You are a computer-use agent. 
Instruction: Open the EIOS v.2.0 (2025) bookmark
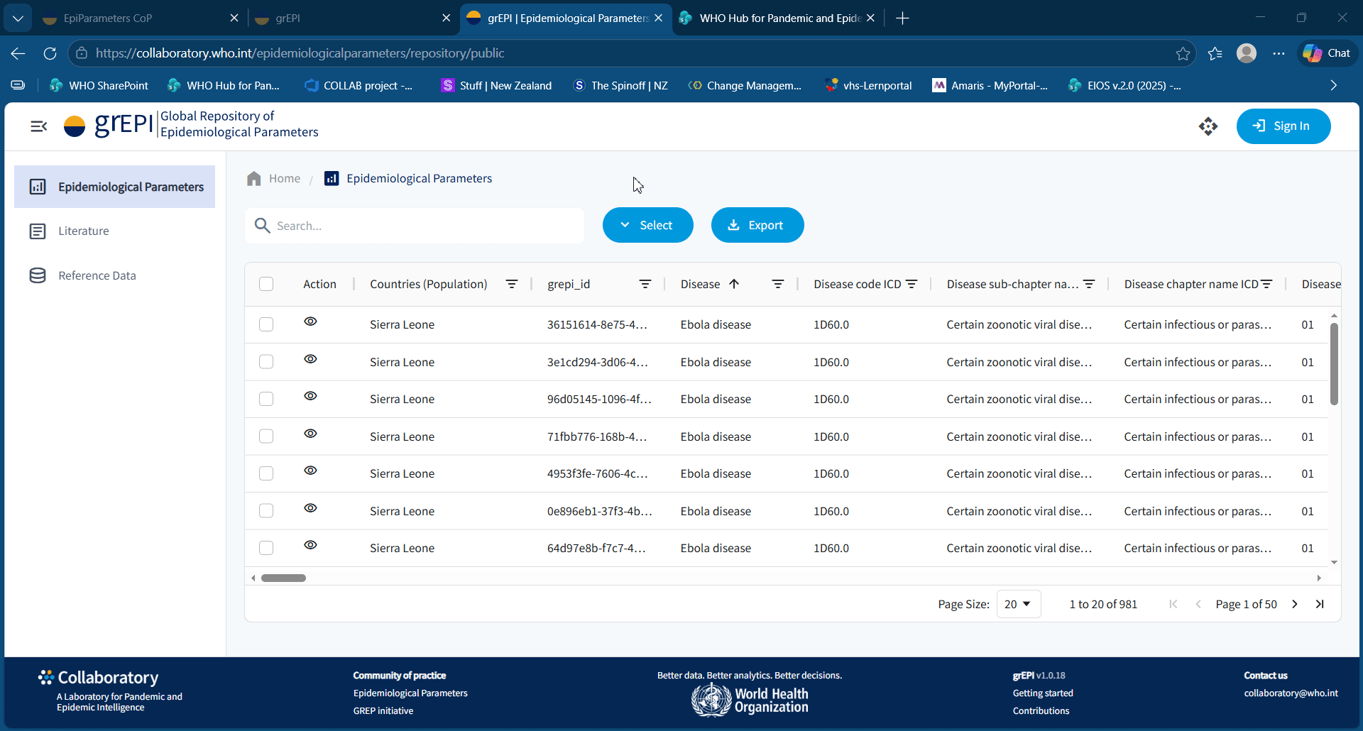[x=1124, y=85]
